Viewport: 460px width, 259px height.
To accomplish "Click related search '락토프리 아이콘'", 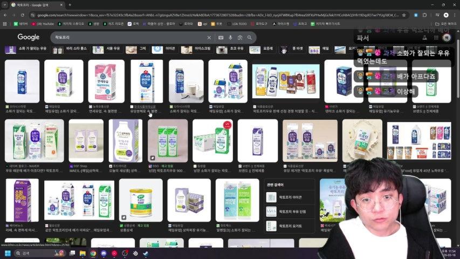I will pyautogui.click(x=289, y=197).
